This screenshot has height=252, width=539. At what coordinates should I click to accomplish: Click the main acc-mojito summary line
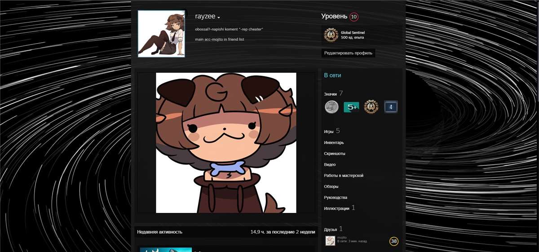(220, 40)
